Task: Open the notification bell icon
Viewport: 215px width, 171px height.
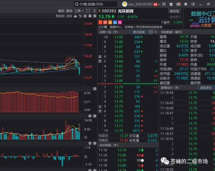Action: [186, 4]
